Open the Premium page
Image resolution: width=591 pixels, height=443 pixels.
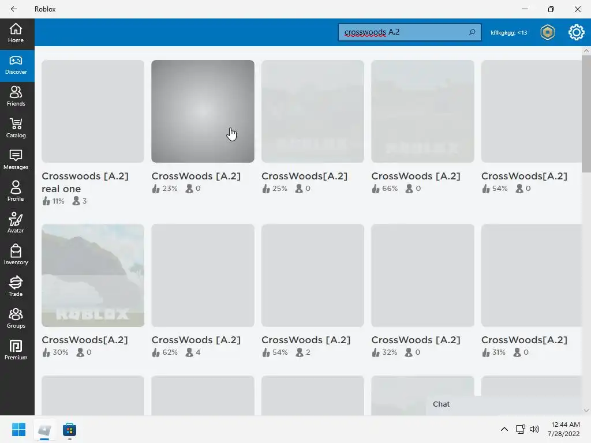tap(17, 351)
